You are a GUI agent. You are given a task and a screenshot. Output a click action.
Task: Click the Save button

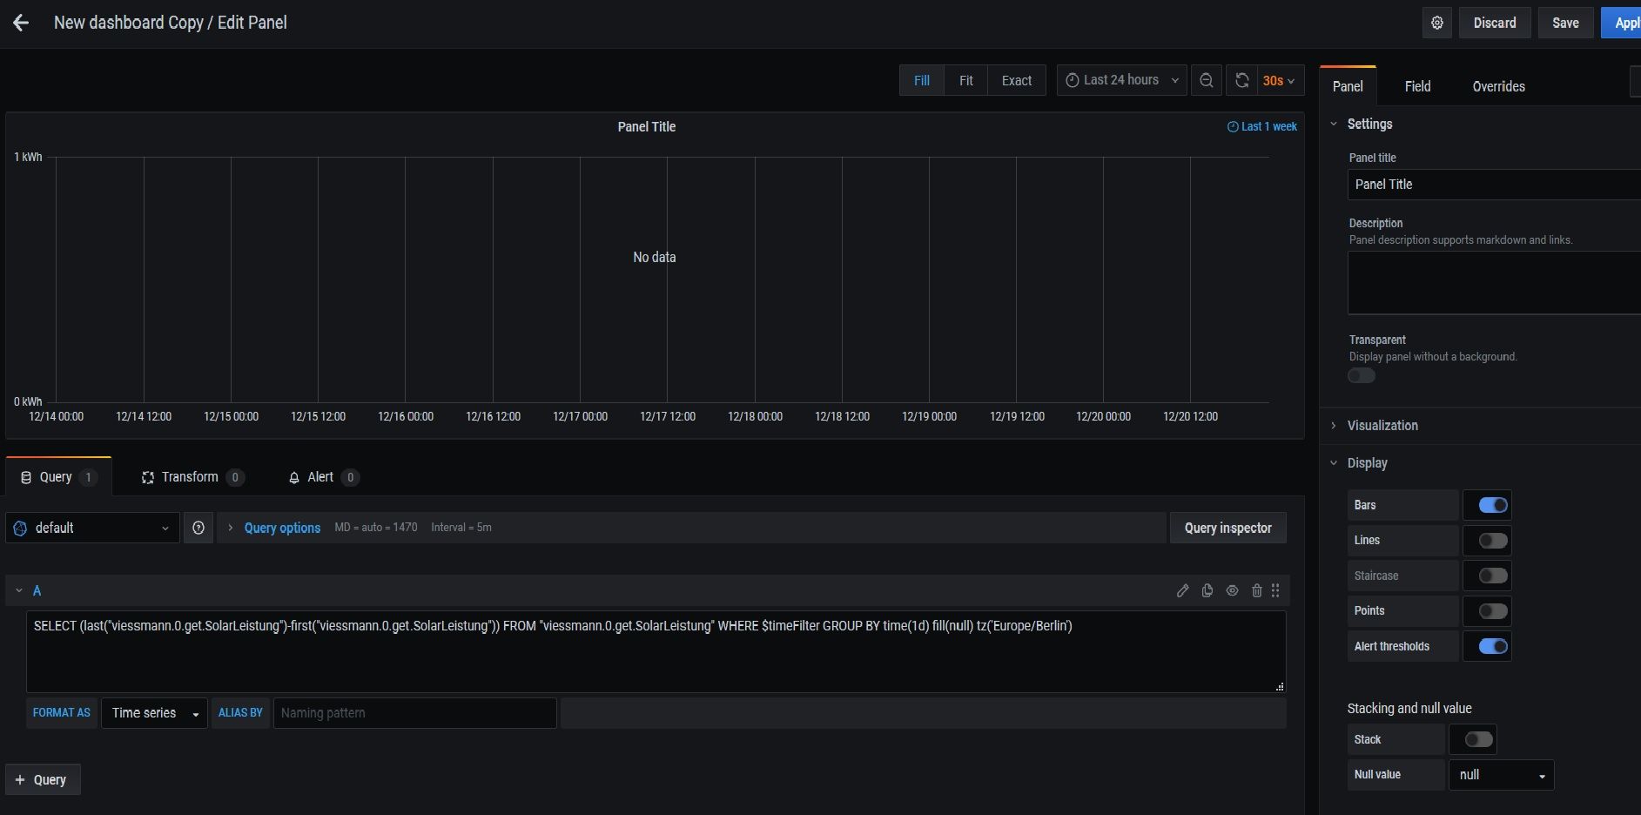point(1565,24)
